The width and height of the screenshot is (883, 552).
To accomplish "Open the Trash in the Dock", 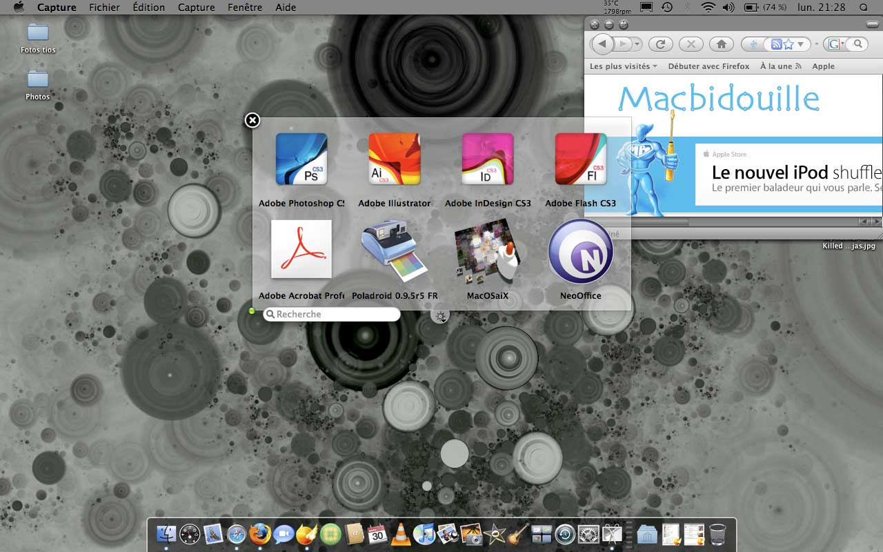I will [x=717, y=534].
